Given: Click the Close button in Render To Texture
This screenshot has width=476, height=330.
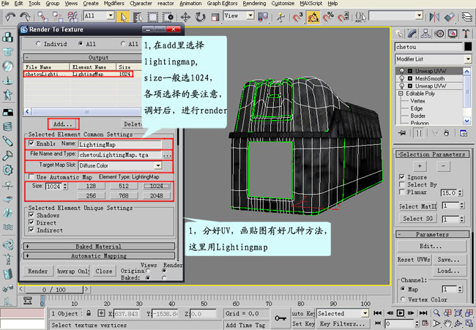Looking at the screenshot, I should coord(104,271).
